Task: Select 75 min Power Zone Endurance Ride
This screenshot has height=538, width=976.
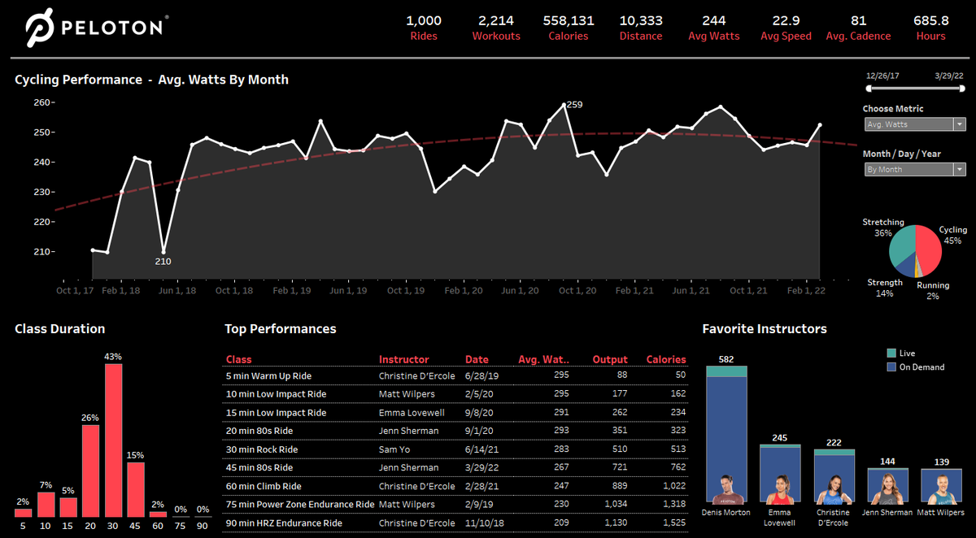Action: [455, 504]
